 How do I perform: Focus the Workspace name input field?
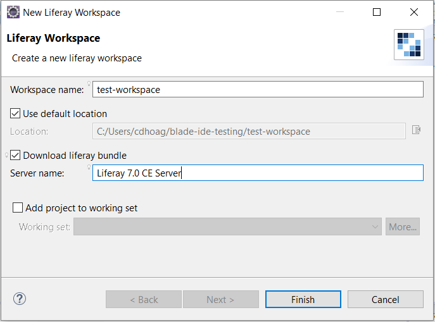click(258, 89)
